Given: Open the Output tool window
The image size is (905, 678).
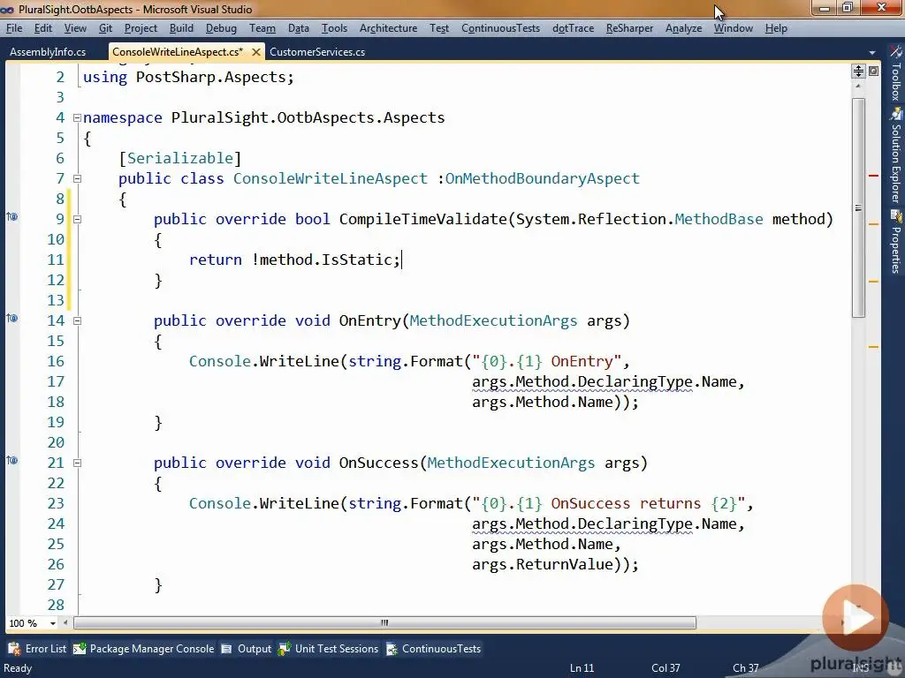Looking at the screenshot, I should [247, 649].
